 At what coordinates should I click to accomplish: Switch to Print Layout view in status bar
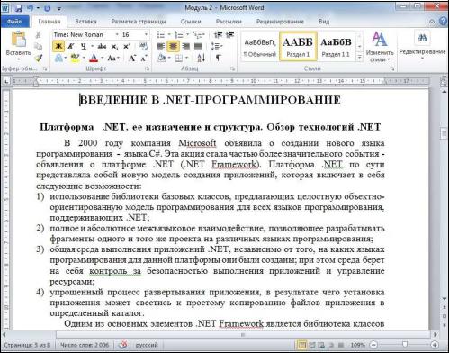tap(302, 345)
